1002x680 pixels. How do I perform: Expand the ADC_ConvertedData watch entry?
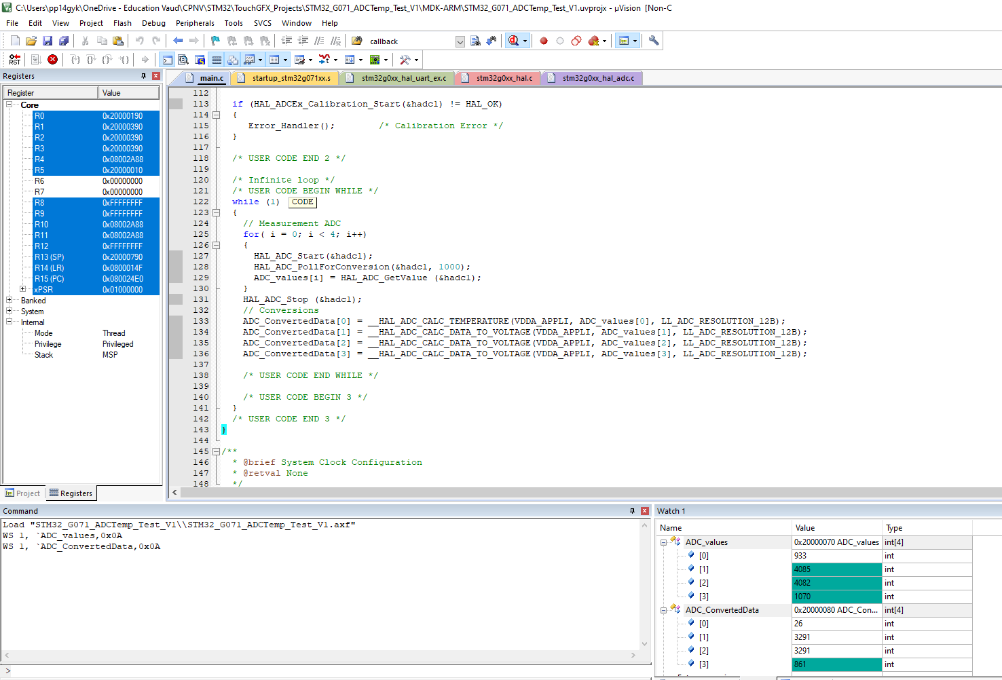[x=664, y=609]
